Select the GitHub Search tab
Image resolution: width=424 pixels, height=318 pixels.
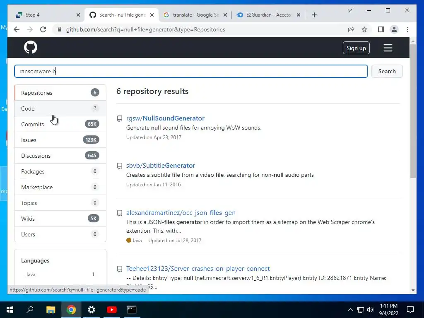[122, 15]
